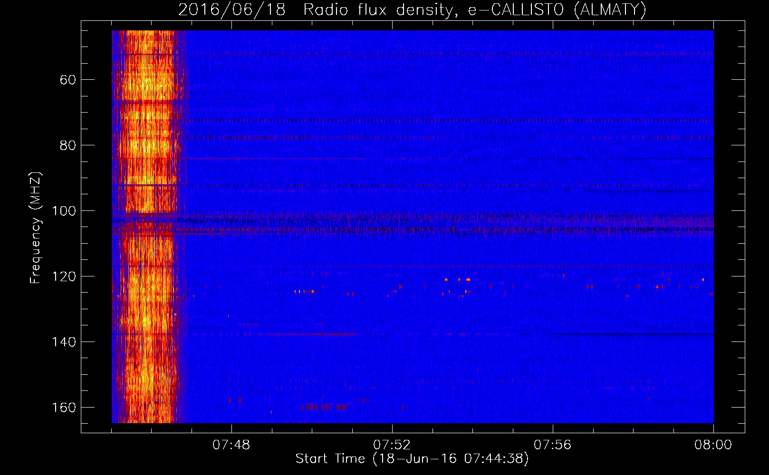
Task: Click the 120 frequency tick label
Action: tap(64, 276)
